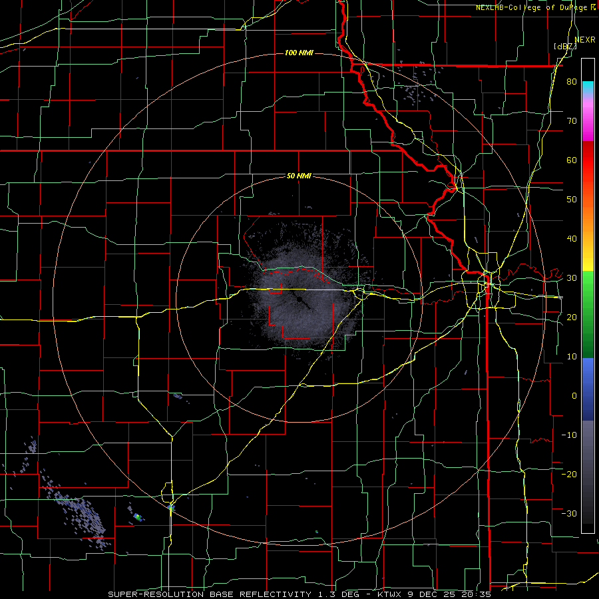
Task: Click the radar site center dark dot
Action: pos(299,299)
